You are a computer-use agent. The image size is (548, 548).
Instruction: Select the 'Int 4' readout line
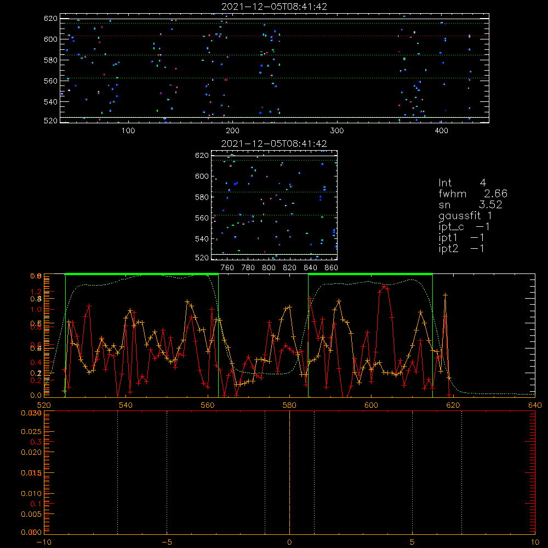point(462,183)
